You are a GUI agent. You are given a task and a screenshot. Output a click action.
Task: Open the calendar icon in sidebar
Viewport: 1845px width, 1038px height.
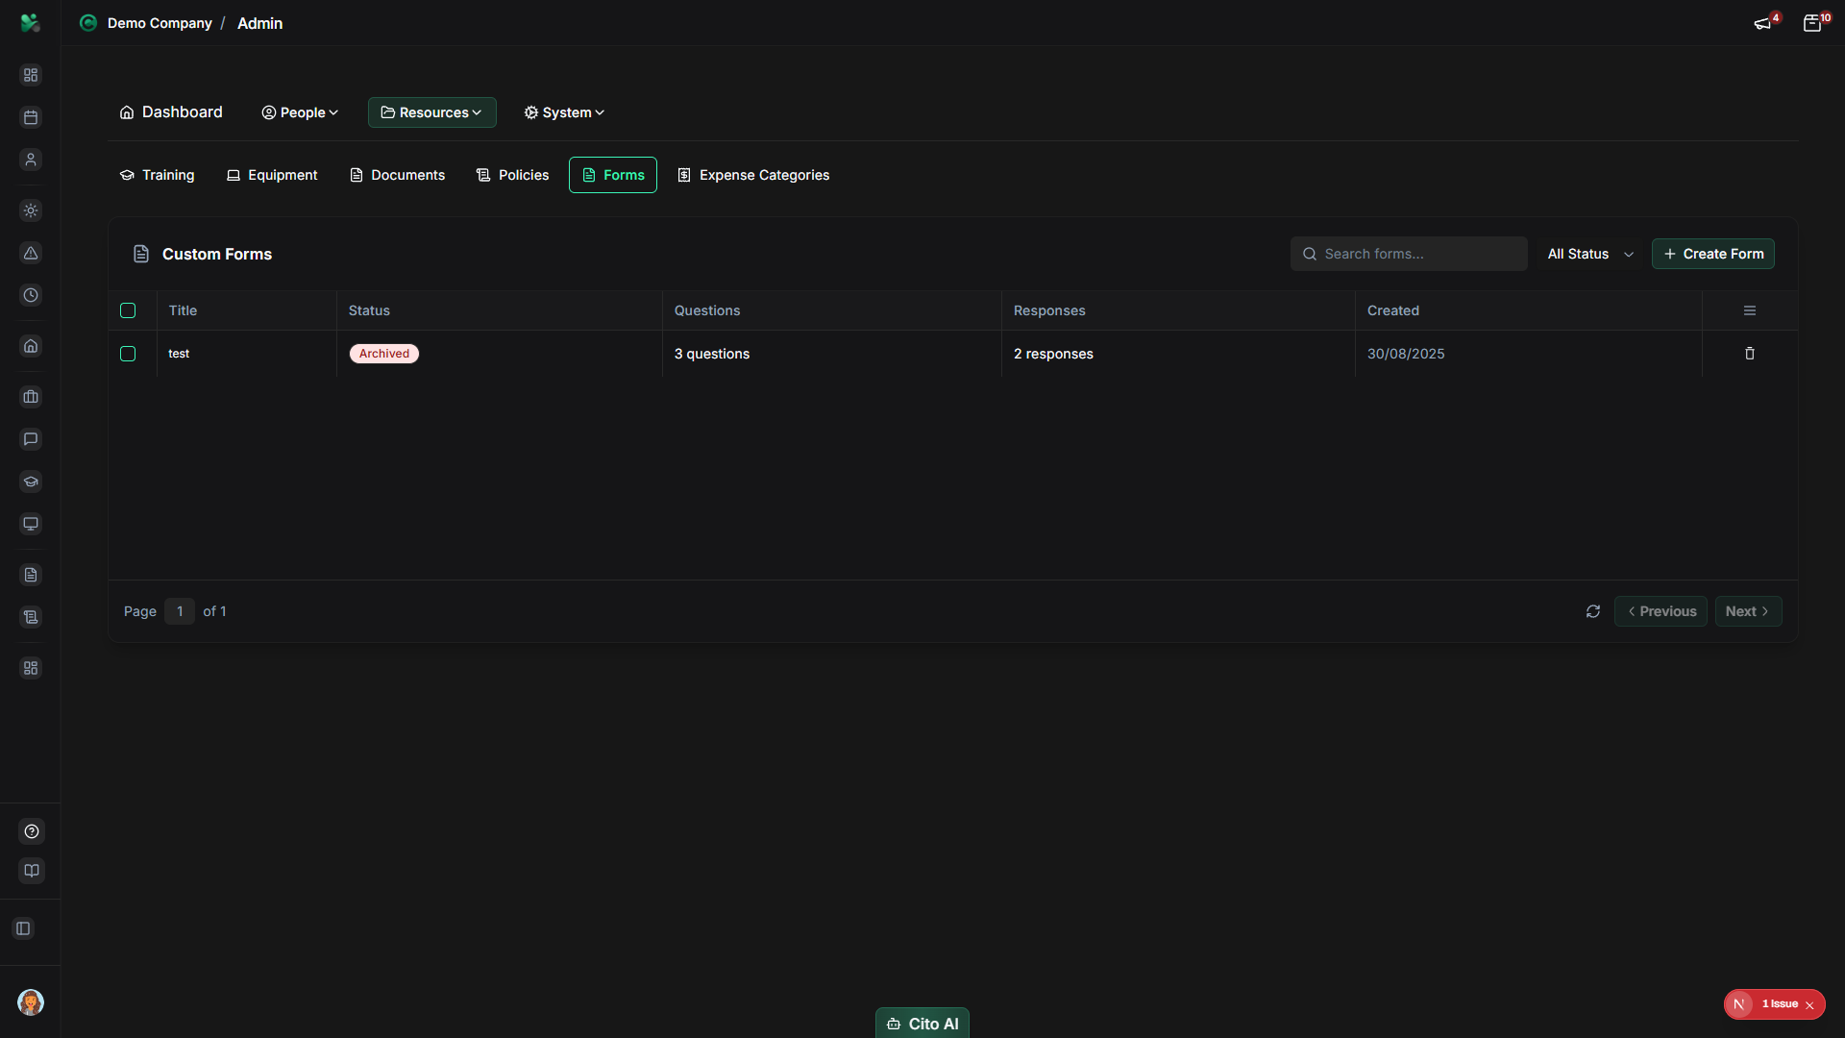pyautogui.click(x=31, y=117)
